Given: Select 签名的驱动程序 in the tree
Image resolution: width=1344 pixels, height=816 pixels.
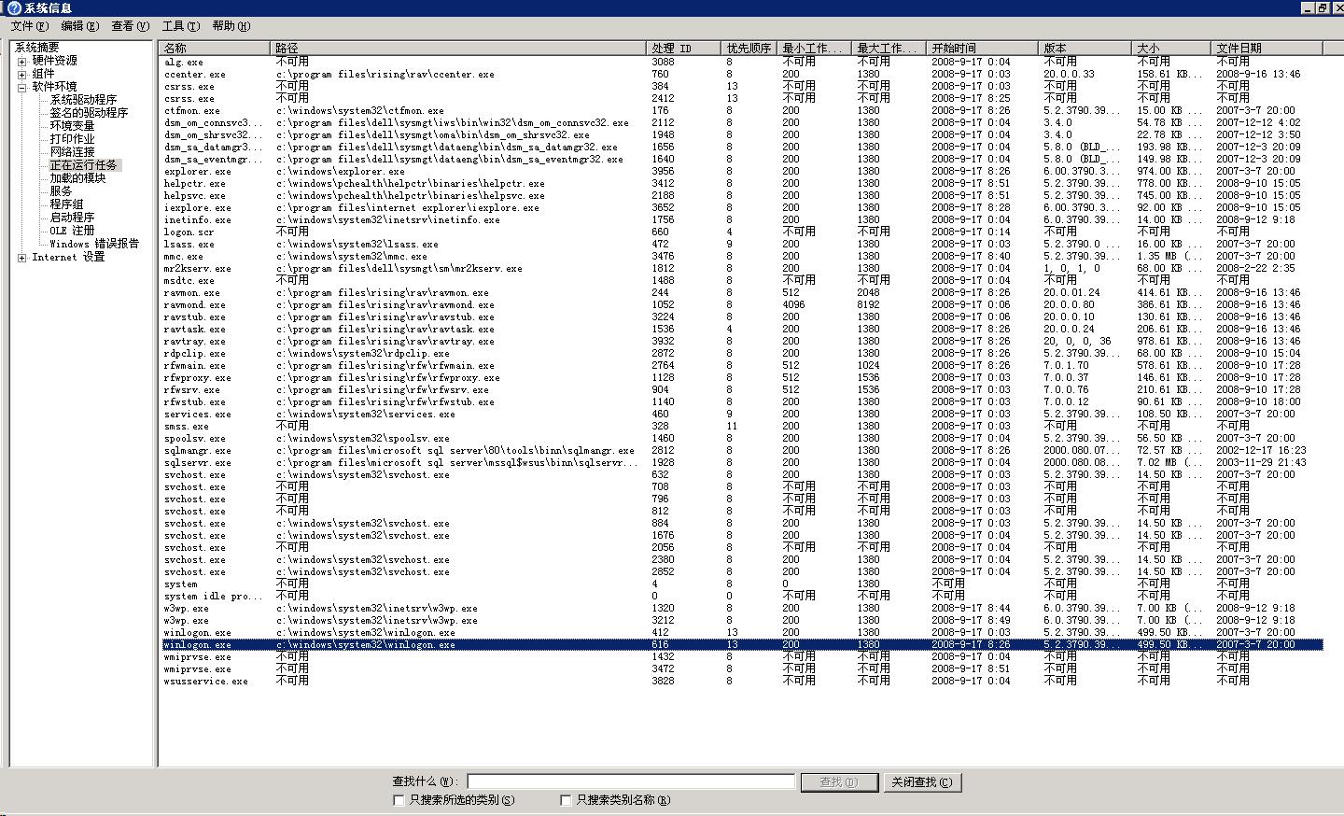Looking at the screenshot, I should pyautogui.click(x=89, y=113).
